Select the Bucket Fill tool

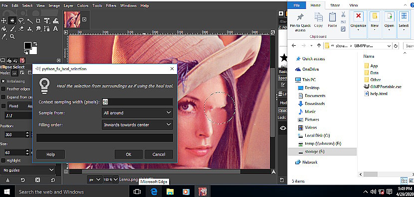(4, 29)
